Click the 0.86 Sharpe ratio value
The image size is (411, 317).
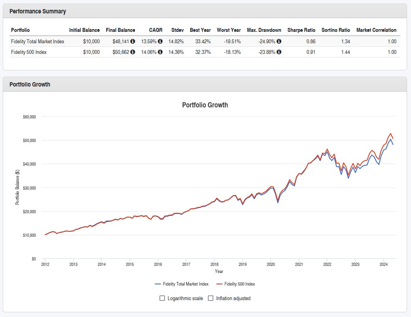tap(311, 41)
